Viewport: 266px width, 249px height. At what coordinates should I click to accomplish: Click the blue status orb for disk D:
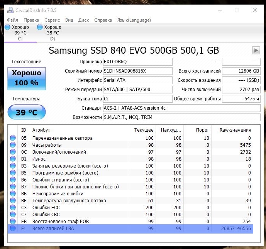click(x=40, y=27)
